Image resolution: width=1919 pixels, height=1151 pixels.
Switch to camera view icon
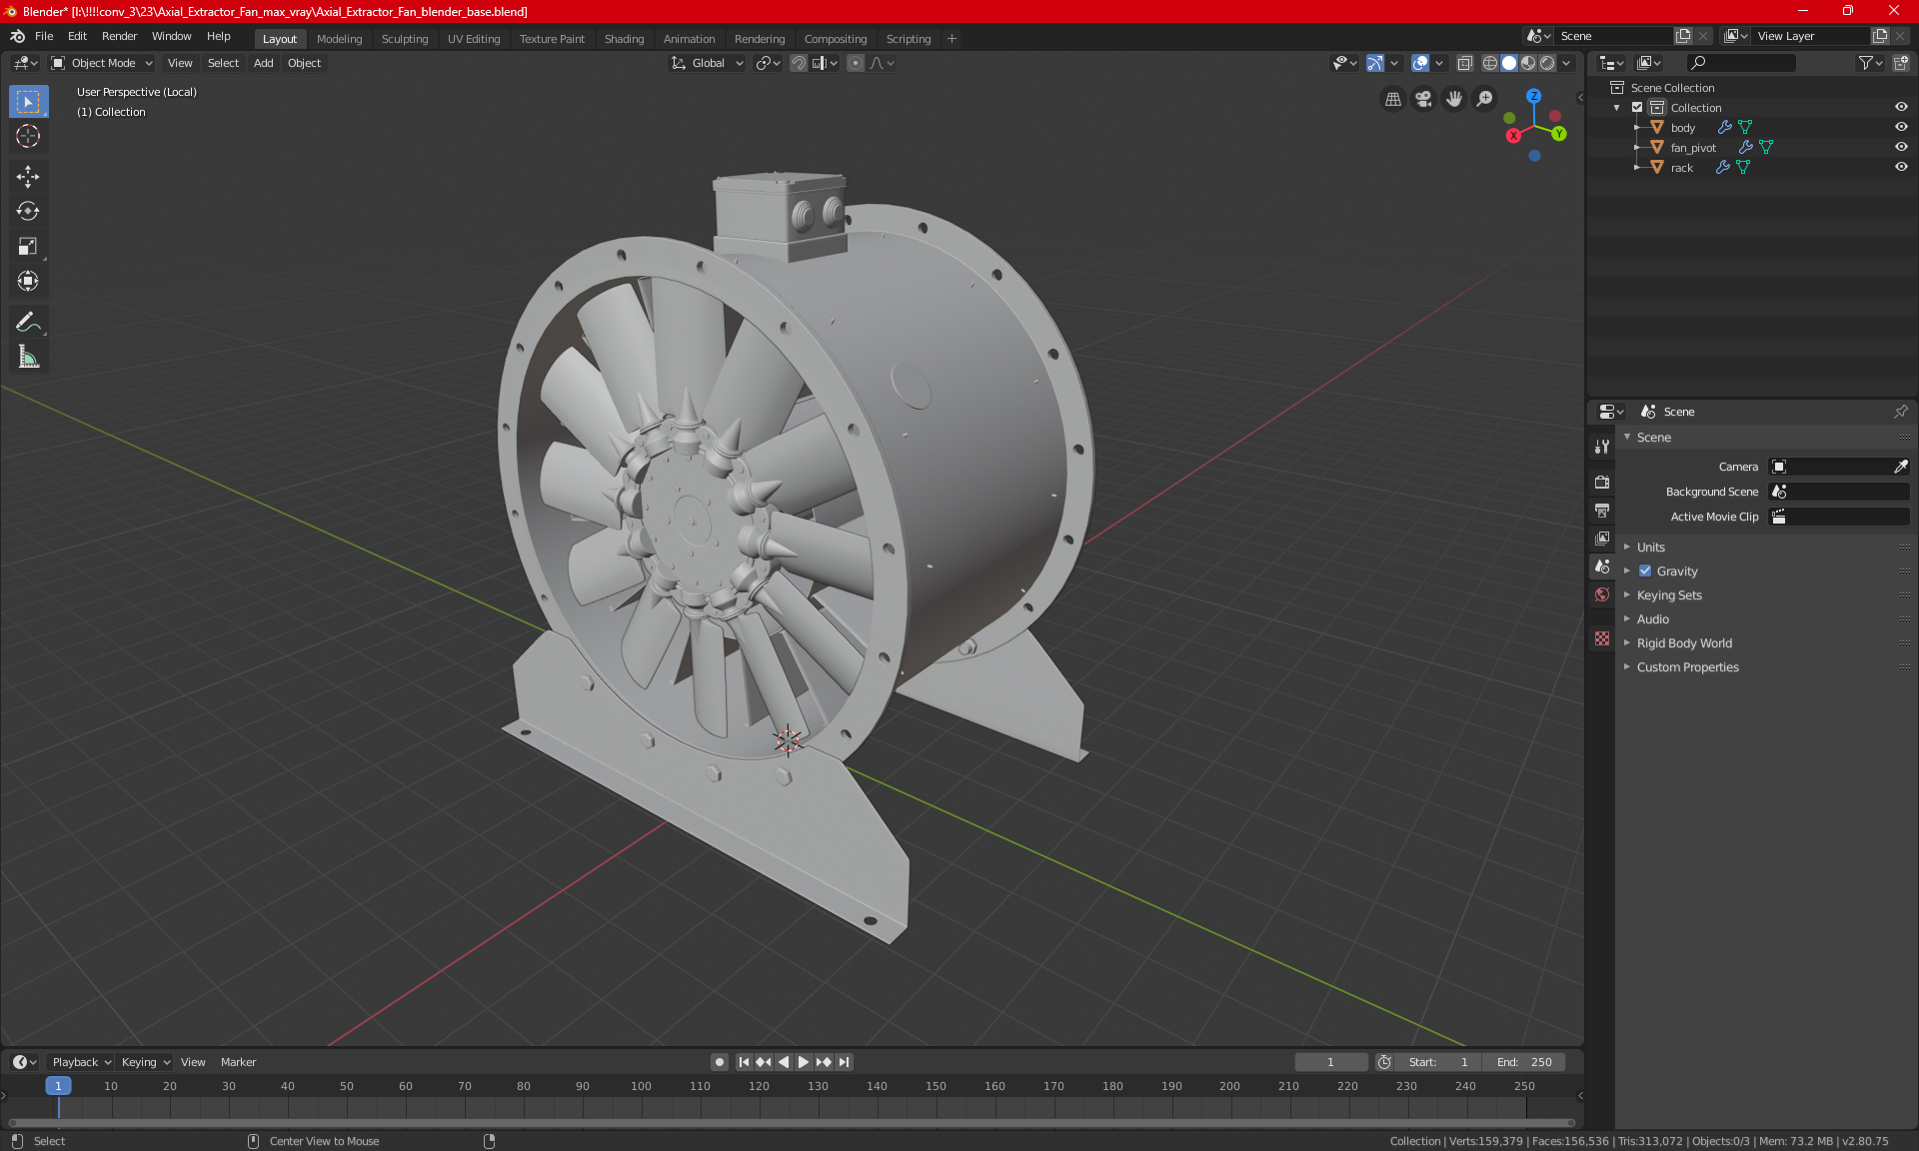1423,99
